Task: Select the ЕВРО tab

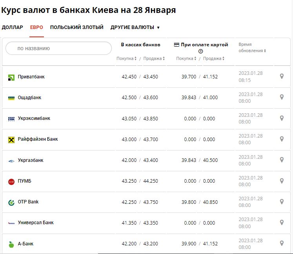Action: pos(36,27)
